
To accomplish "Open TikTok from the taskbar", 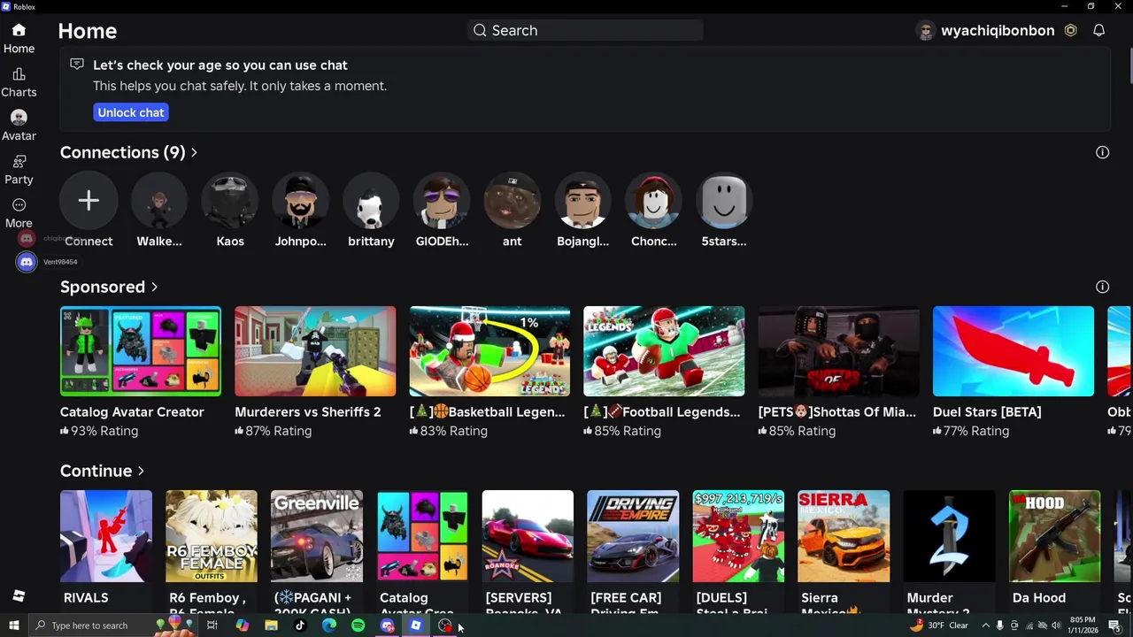I will point(299,625).
